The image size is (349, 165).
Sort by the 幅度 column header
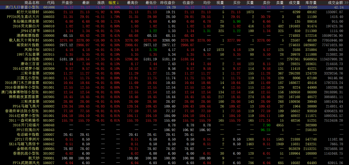pyautogui.click(x=113, y=3)
